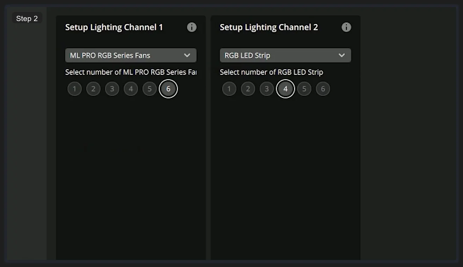This screenshot has height=267, width=463.
Task: Pick quantity 2 for ML PRO fans
Action: pyautogui.click(x=93, y=89)
